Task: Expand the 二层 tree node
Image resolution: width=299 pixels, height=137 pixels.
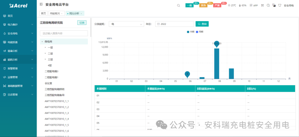Action: tap(45, 54)
